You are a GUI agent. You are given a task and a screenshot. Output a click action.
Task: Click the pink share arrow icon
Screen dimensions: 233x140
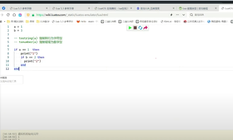tap(145, 28)
